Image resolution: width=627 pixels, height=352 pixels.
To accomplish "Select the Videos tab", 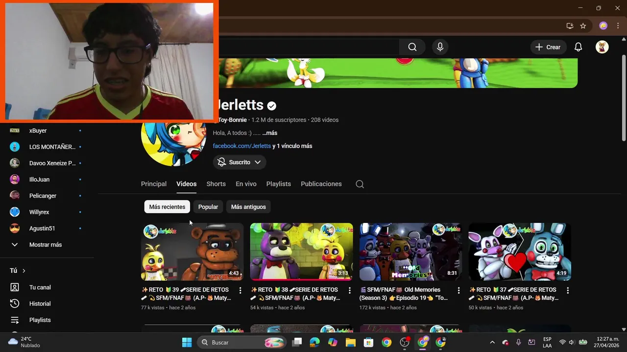I will [186, 184].
